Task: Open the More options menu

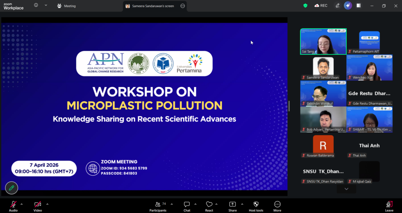Action: pyautogui.click(x=277, y=205)
